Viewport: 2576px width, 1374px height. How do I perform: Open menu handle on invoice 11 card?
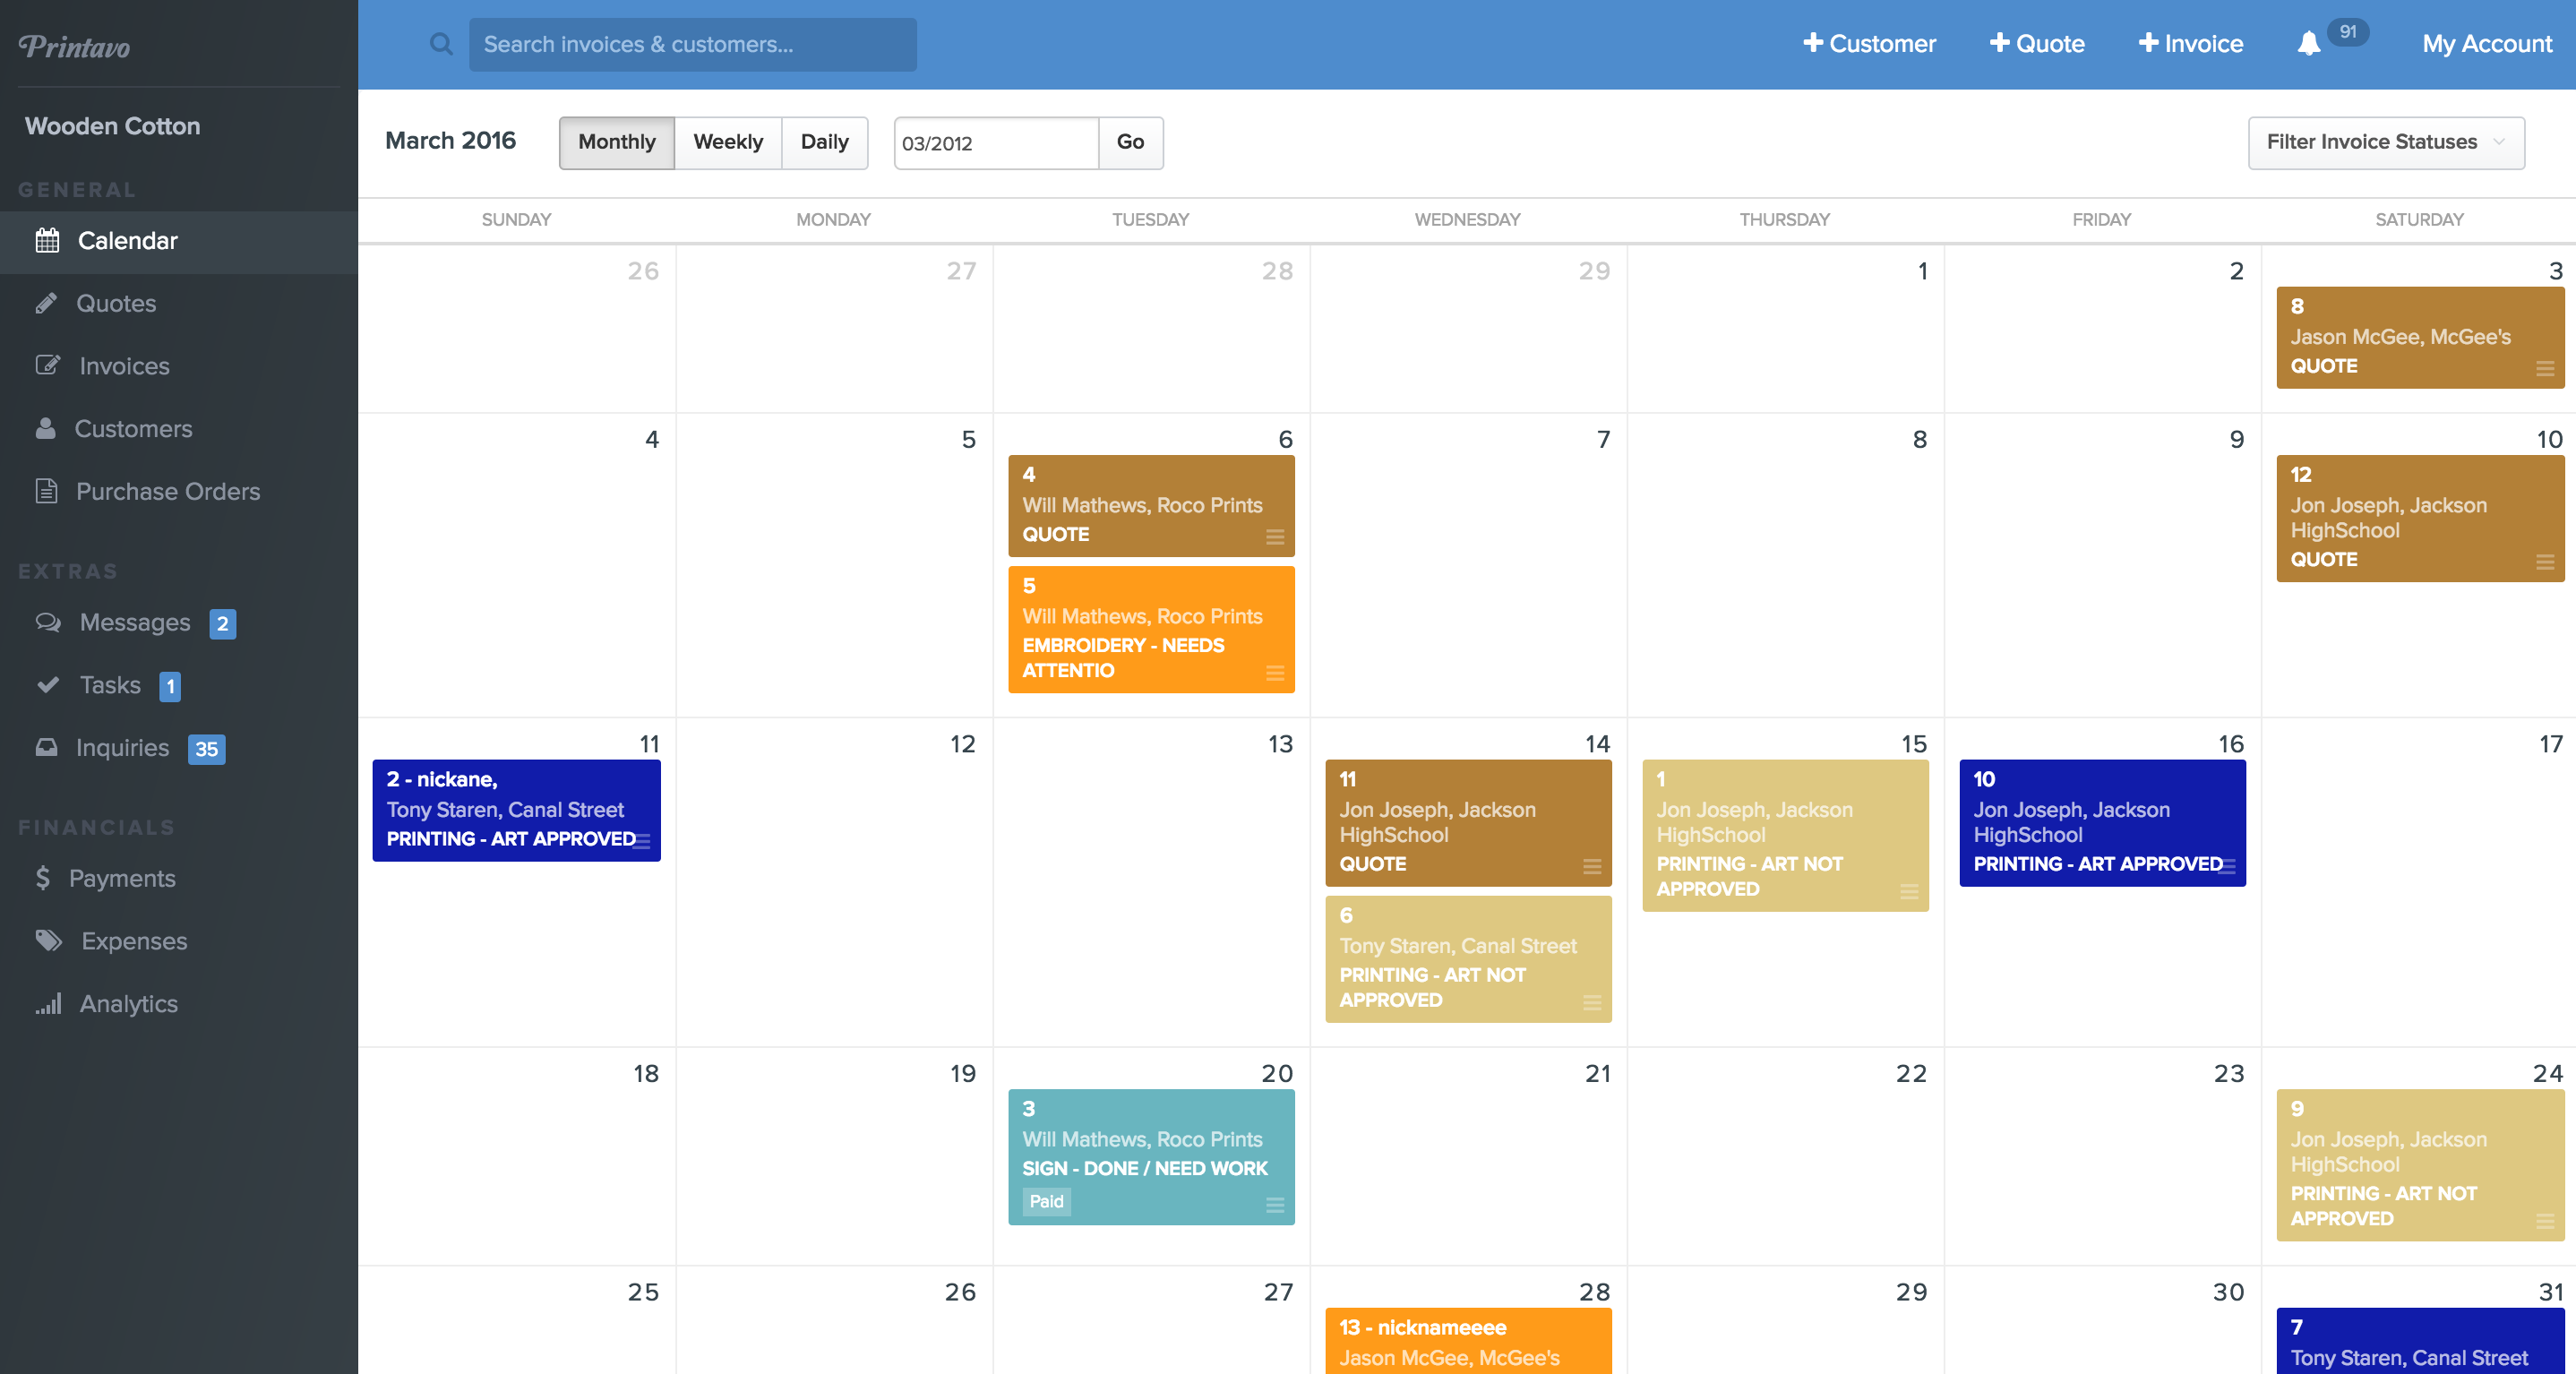[1592, 866]
